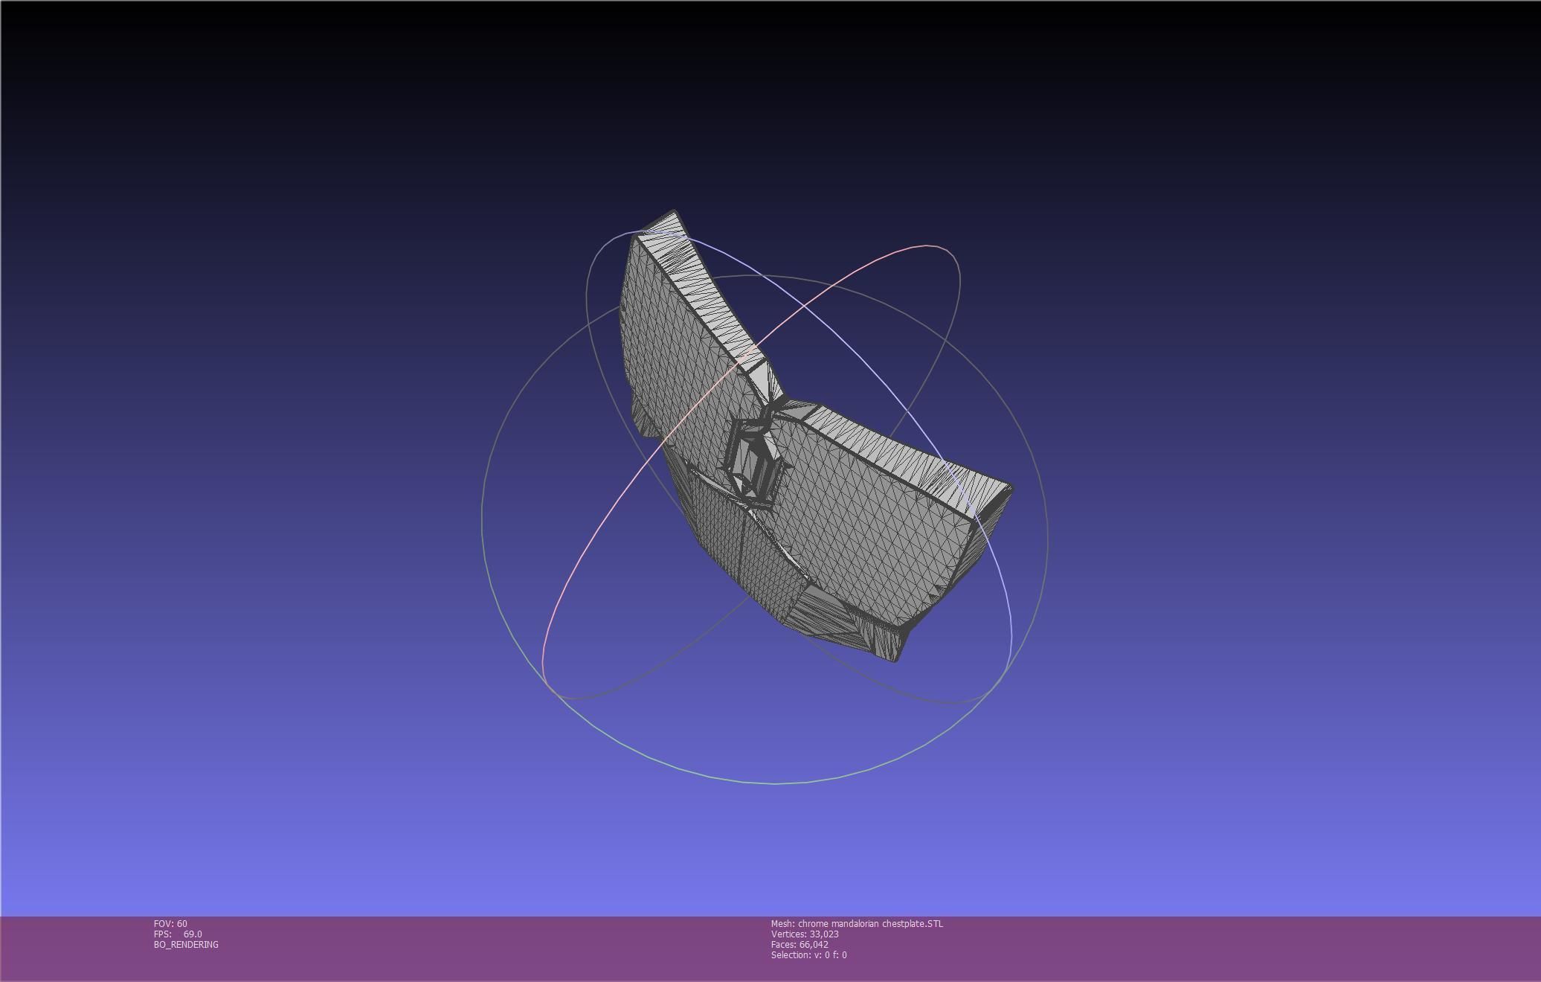Click the bottom corner of the chestplate mesh
Screen dimensions: 1541x982
[896, 658]
